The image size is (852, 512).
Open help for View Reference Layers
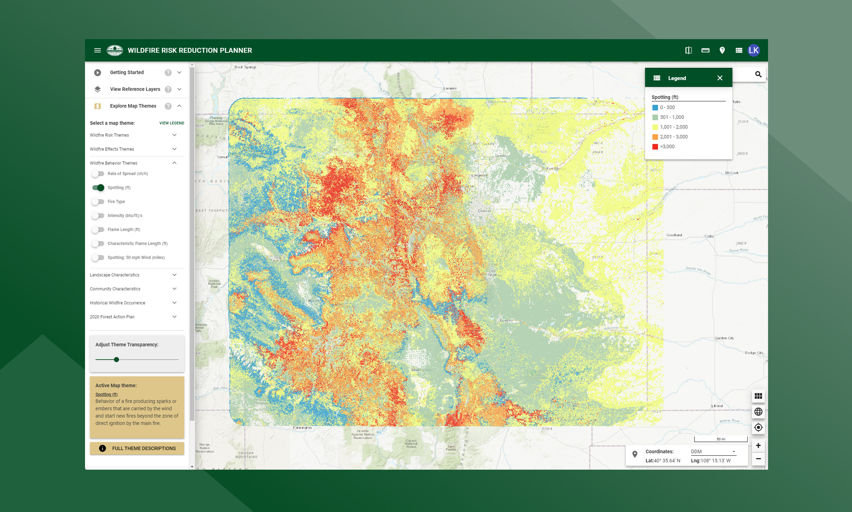pos(168,89)
